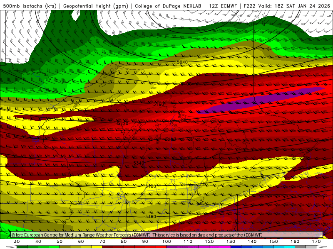Click the 5400 height contour label
This screenshot has height=249, width=333.
pyautogui.click(x=151, y=186)
